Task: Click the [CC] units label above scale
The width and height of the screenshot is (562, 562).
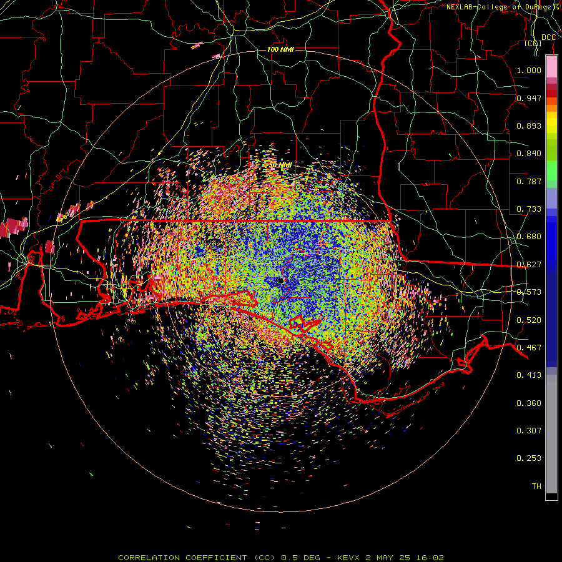Action: (x=533, y=43)
